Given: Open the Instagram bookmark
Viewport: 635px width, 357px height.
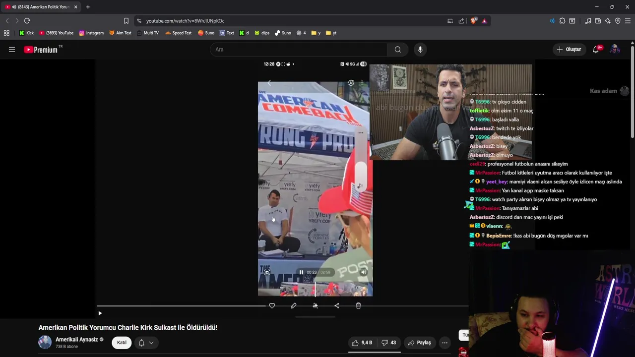Looking at the screenshot, I should click(x=91, y=33).
